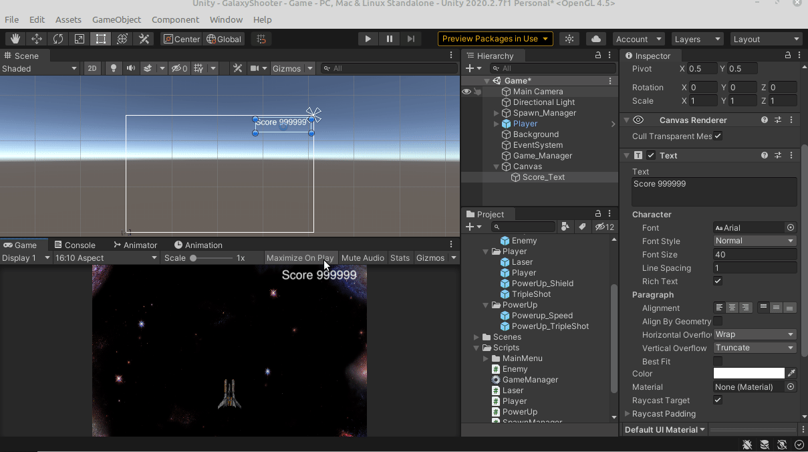Click the auto-generate lighting status icon
The width and height of the screenshot is (808, 452).
coord(782,445)
